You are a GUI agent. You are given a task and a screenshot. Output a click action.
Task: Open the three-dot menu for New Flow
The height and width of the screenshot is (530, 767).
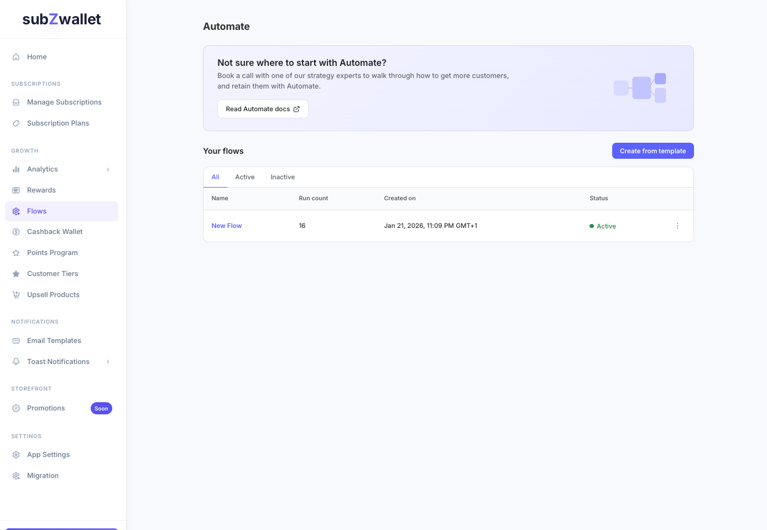[x=677, y=226]
